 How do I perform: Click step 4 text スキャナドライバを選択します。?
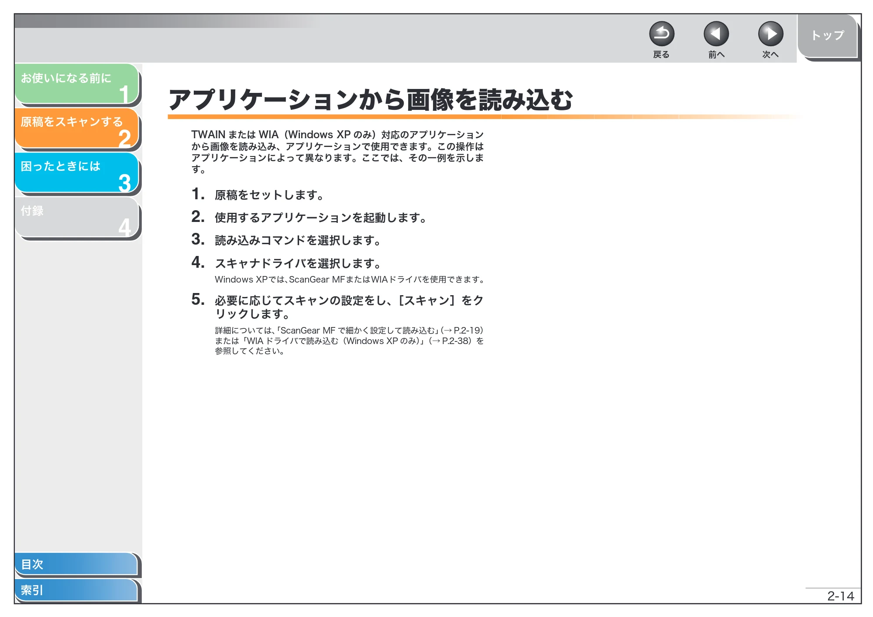tap(298, 263)
